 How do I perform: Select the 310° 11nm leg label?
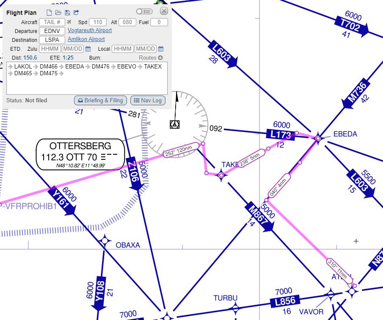tap(339, 271)
